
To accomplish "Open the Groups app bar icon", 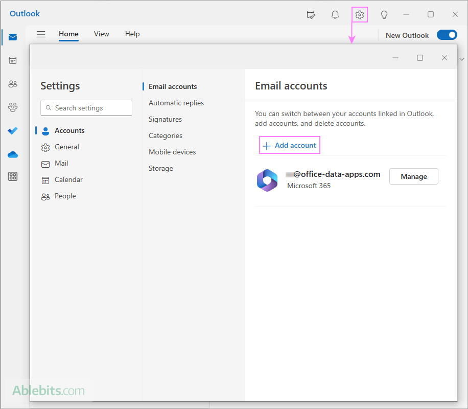I will [13, 107].
